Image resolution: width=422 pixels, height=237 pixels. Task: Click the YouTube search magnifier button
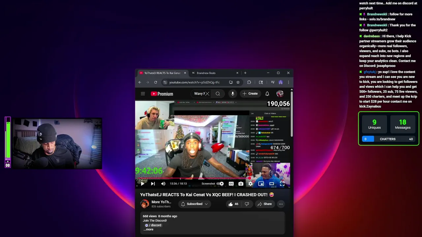tap(218, 94)
